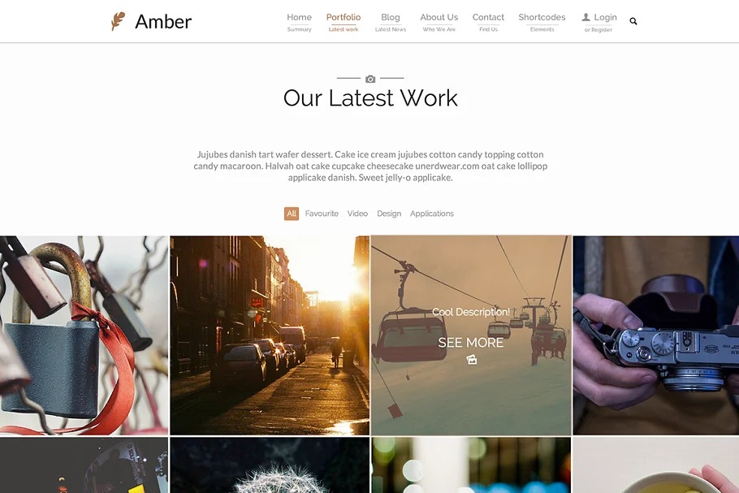
Task: Filter portfolio by Favourite
Action: [322, 214]
